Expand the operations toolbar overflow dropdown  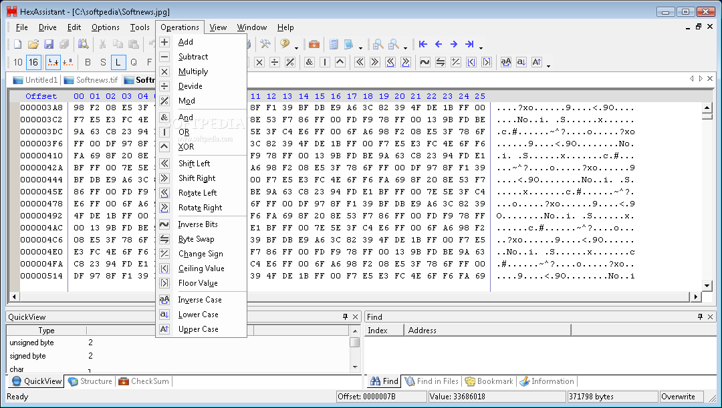click(548, 66)
